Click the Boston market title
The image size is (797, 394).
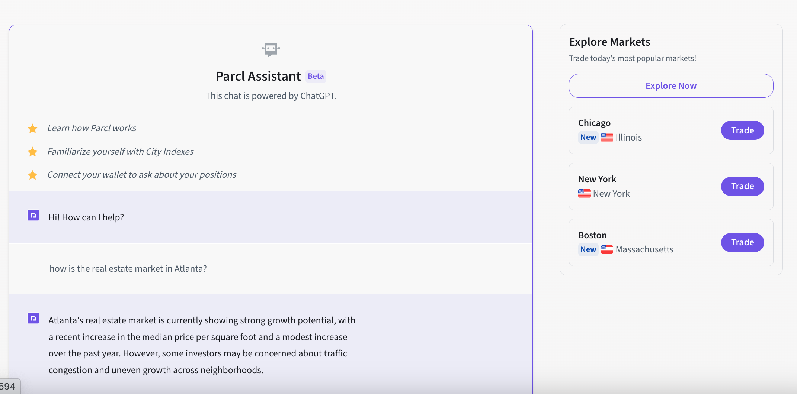pyautogui.click(x=592, y=235)
